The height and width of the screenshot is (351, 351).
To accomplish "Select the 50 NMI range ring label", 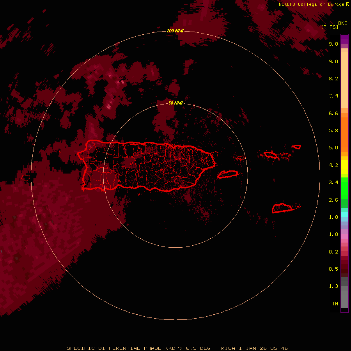I will pyautogui.click(x=175, y=103).
